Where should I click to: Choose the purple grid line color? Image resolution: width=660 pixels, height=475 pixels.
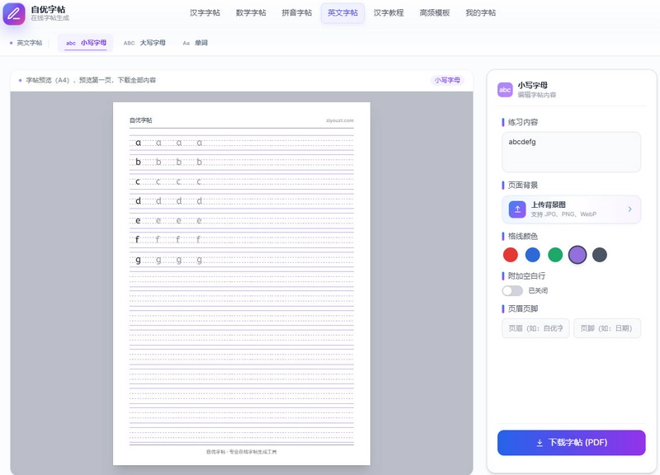pos(577,255)
